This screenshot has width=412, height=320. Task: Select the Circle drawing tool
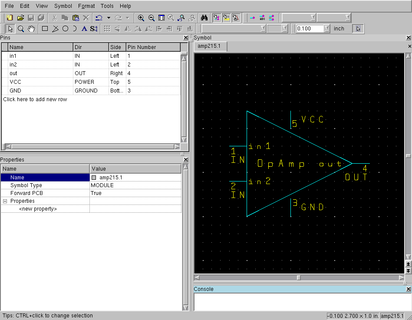point(65,29)
